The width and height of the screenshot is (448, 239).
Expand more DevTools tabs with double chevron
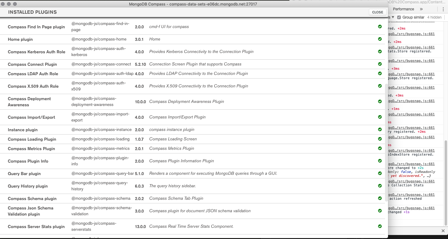[421, 9]
